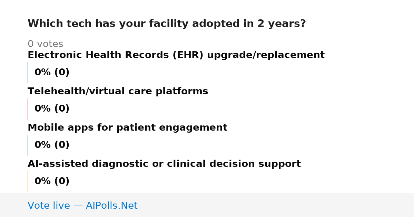This screenshot has width=414, height=217.
Task: Click the 0% (0) result for Telehealth
Action: click(x=52, y=109)
